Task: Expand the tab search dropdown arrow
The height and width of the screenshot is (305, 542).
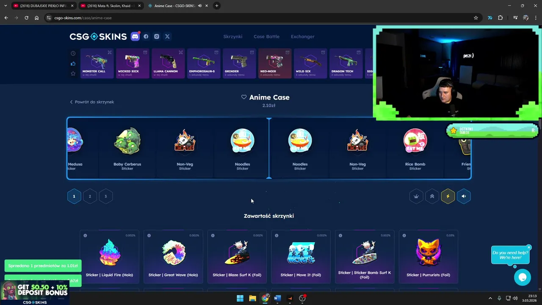Action: point(6,6)
